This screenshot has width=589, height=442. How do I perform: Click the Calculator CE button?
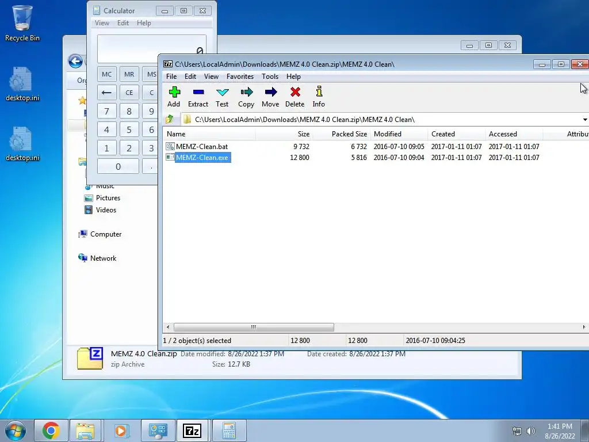click(129, 93)
